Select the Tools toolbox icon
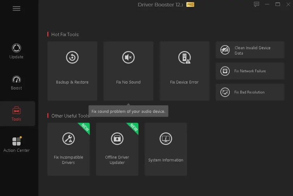The height and width of the screenshot is (196, 293). (x=16, y=110)
